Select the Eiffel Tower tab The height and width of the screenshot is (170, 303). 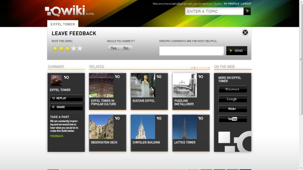point(63,24)
